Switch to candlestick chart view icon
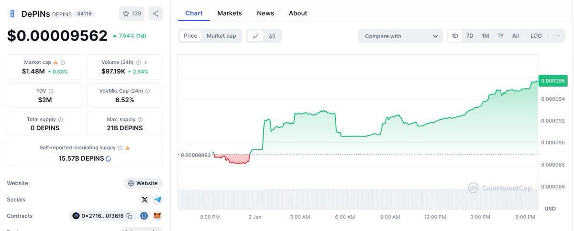This screenshot has width=574, height=231. [x=272, y=36]
